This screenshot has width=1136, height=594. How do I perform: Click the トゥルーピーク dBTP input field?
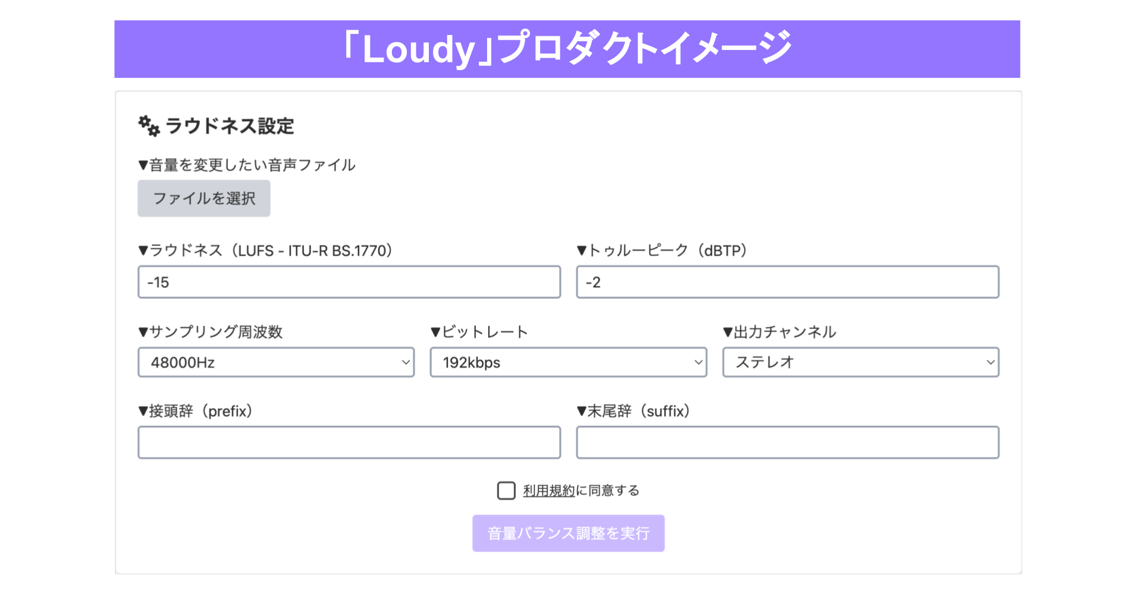787,282
